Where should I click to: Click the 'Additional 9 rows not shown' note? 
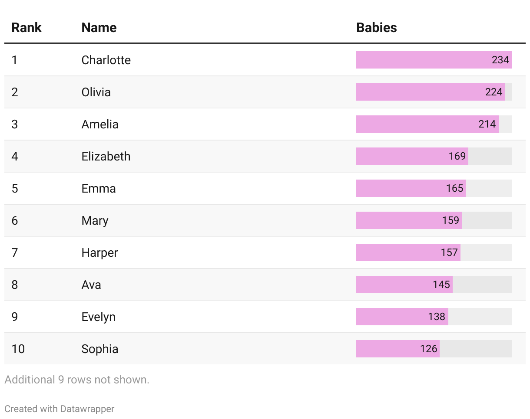(77, 380)
